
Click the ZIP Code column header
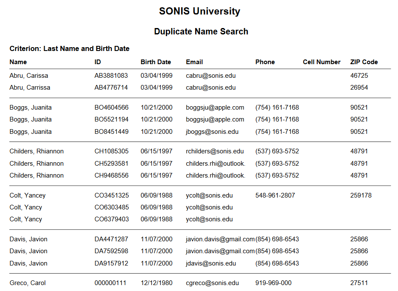[x=364, y=62]
